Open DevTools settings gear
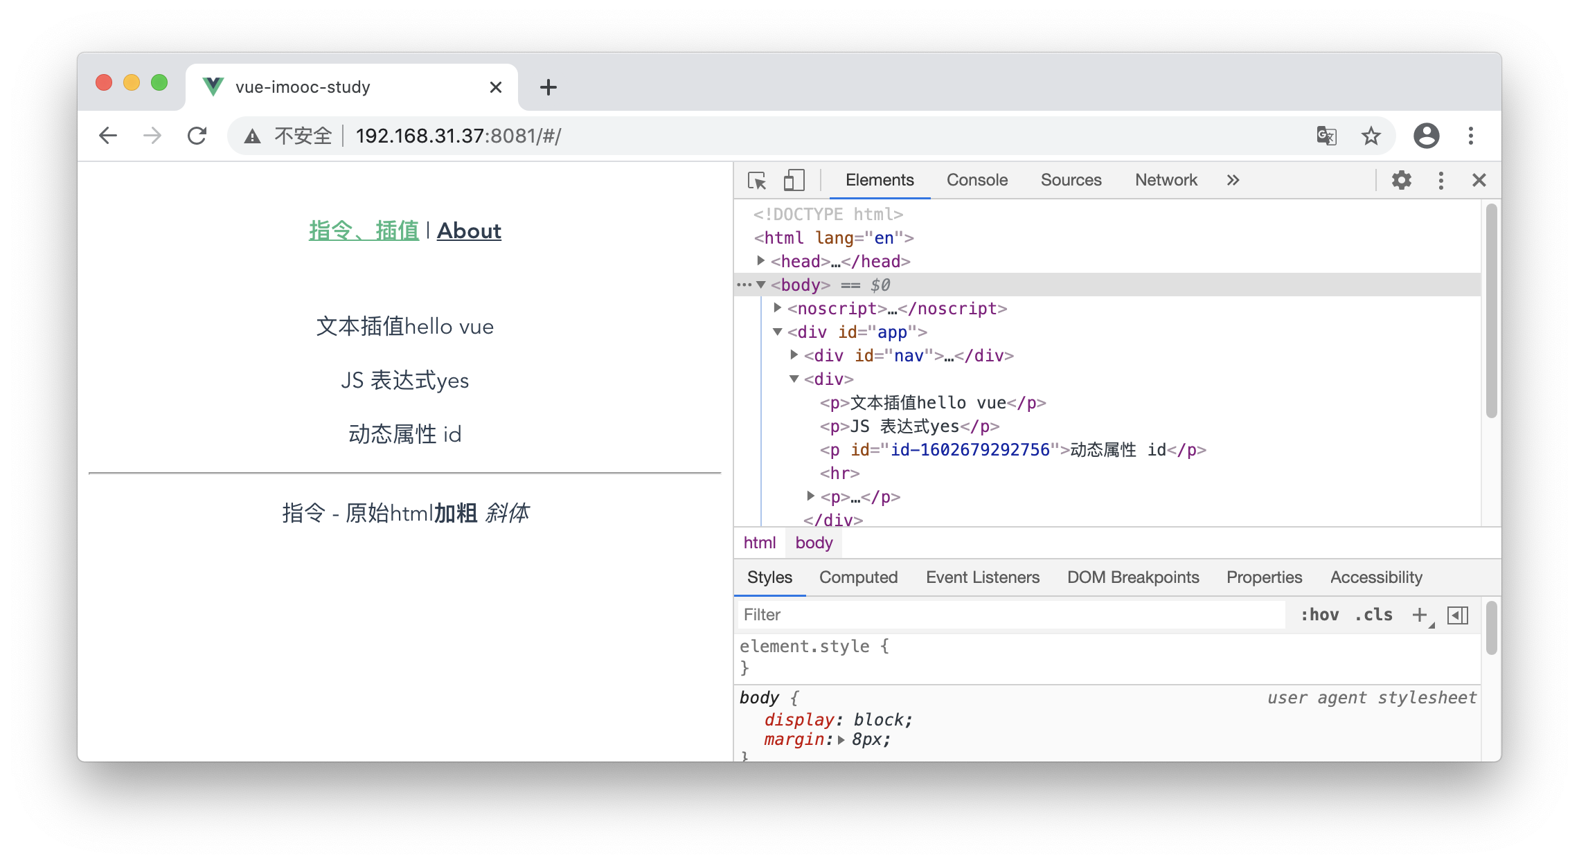The image size is (1579, 864). (1401, 181)
